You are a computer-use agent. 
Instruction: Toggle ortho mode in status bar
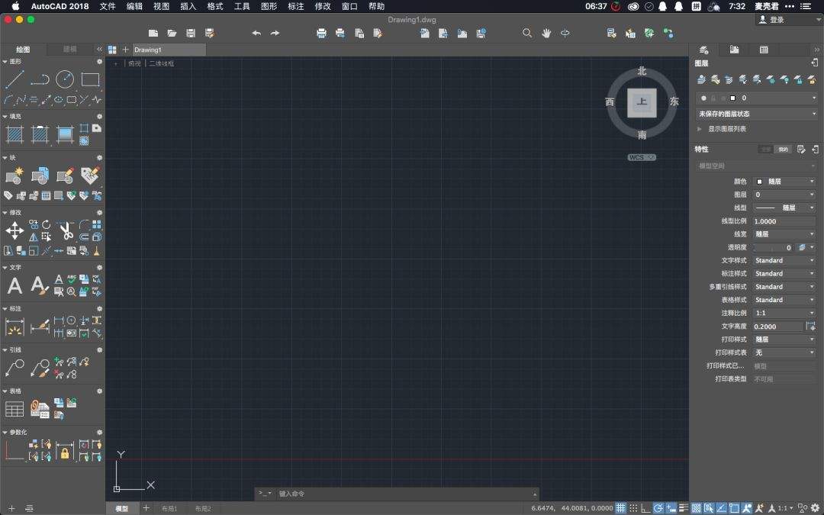pyautogui.click(x=645, y=508)
